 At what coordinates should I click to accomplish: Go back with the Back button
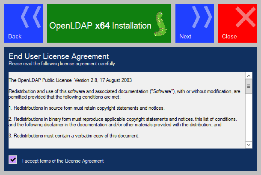click(24, 23)
